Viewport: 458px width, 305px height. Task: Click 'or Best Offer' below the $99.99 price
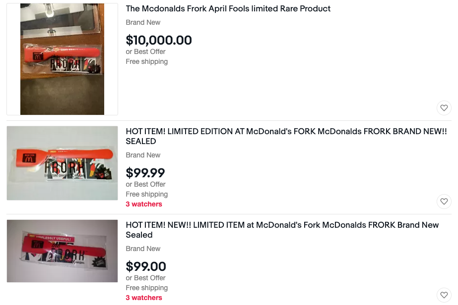tap(145, 184)
